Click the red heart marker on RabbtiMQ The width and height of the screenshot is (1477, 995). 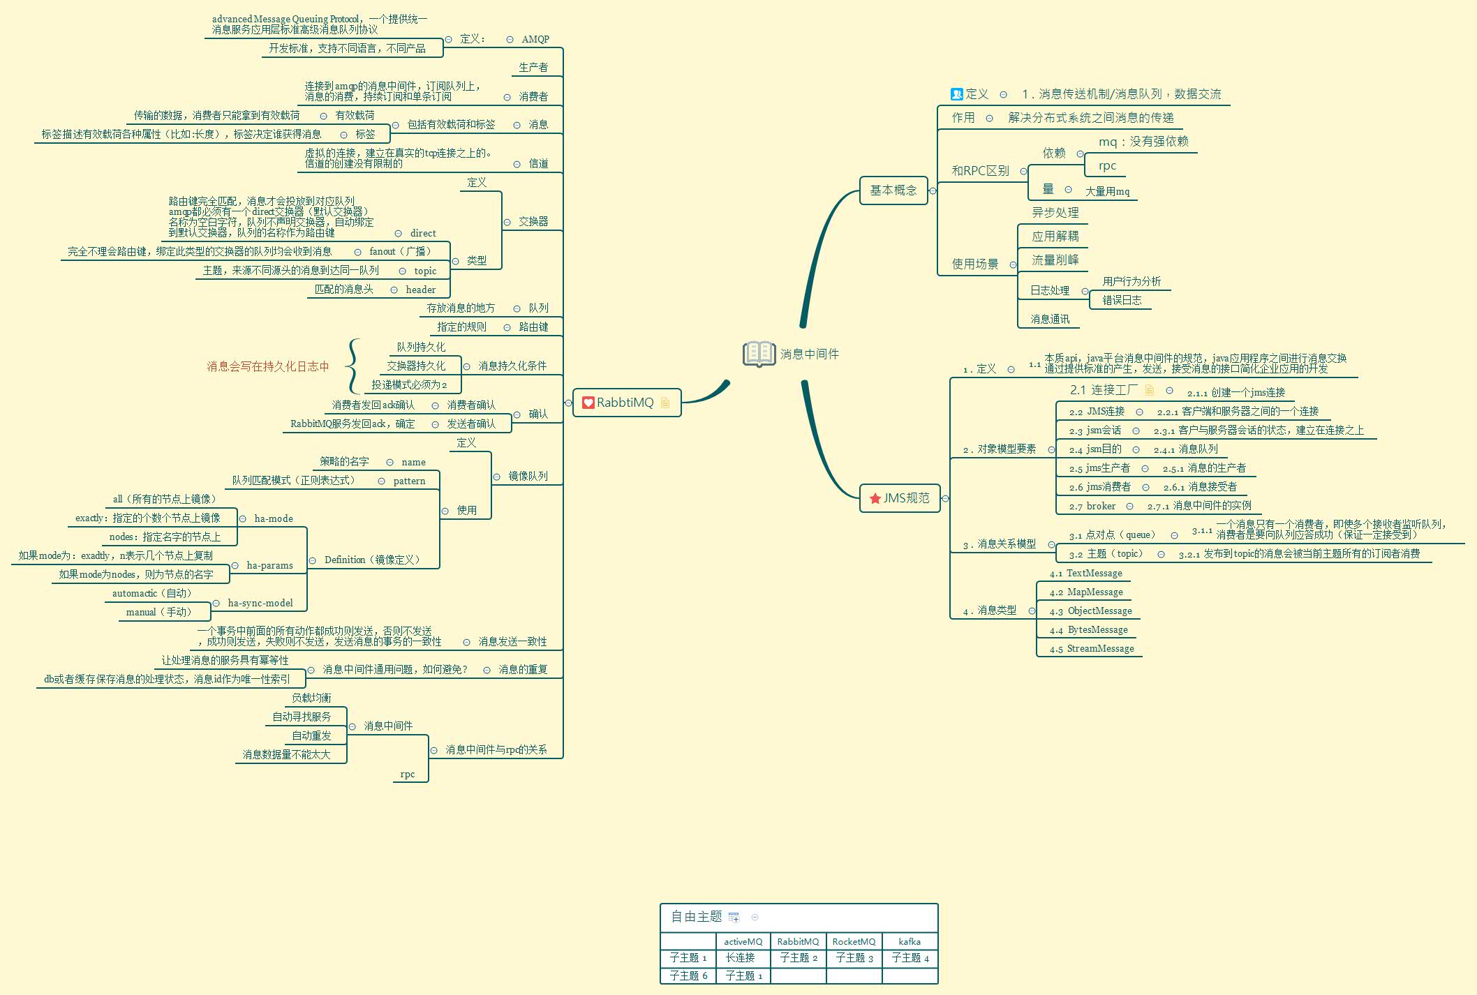coord(588,403)
